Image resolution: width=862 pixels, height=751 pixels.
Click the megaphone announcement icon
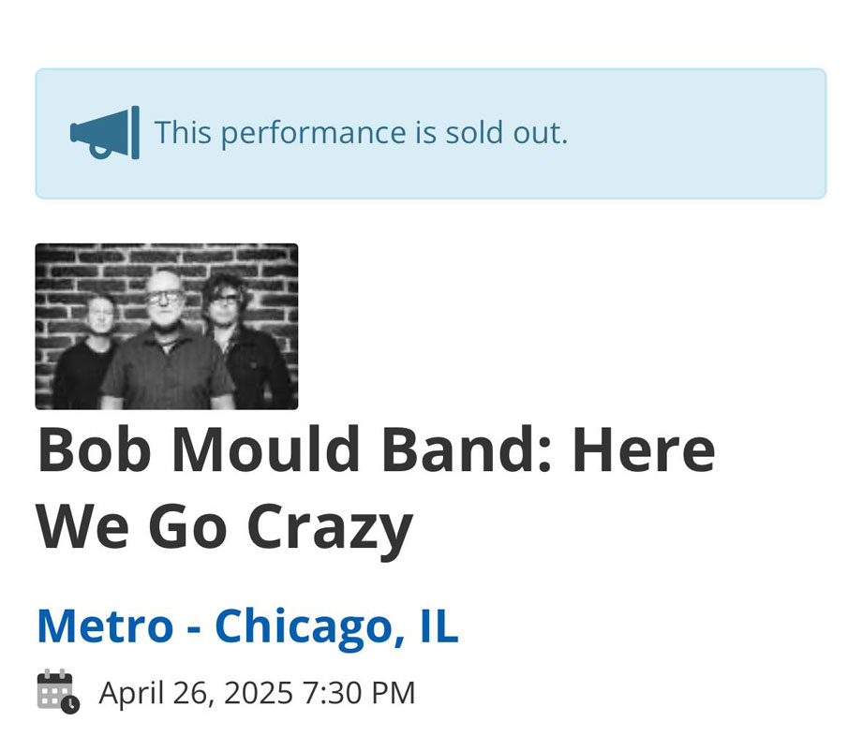click(105, 133)
